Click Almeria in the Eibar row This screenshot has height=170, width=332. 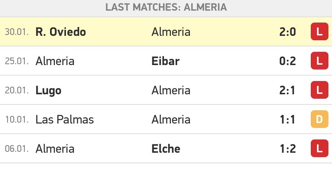55,61
